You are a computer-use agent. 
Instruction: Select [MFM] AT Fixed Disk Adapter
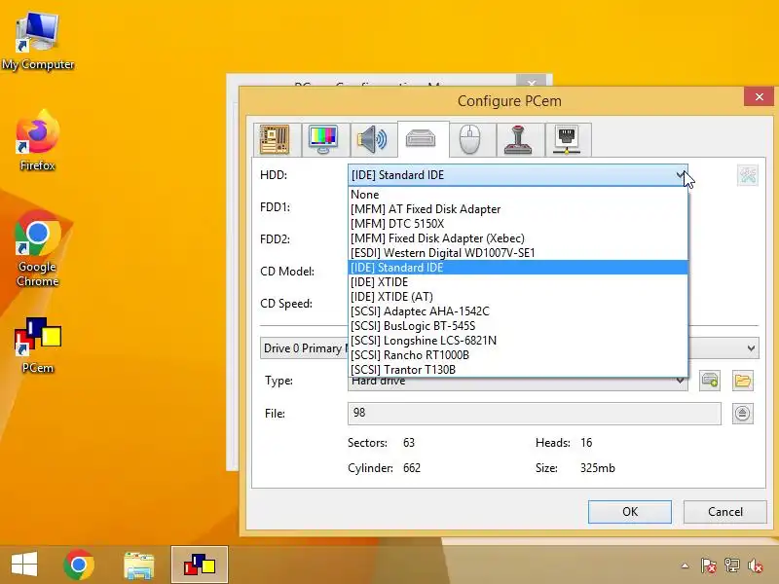(518, 209)
